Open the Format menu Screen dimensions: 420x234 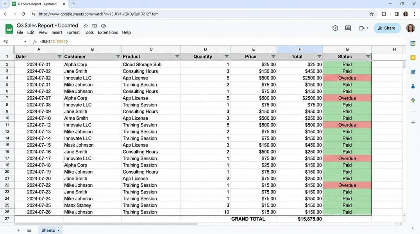point(73,32)
